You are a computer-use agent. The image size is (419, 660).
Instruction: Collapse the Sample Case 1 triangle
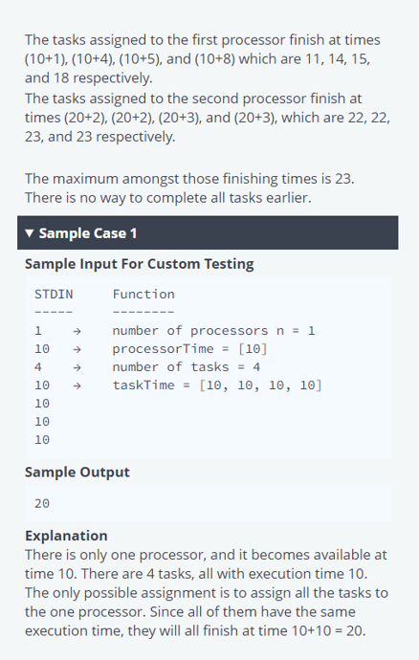coord(29,232)
